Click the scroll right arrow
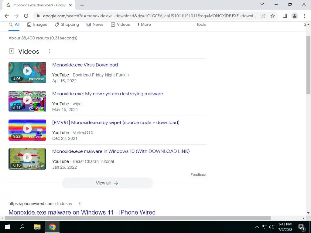 303,218
